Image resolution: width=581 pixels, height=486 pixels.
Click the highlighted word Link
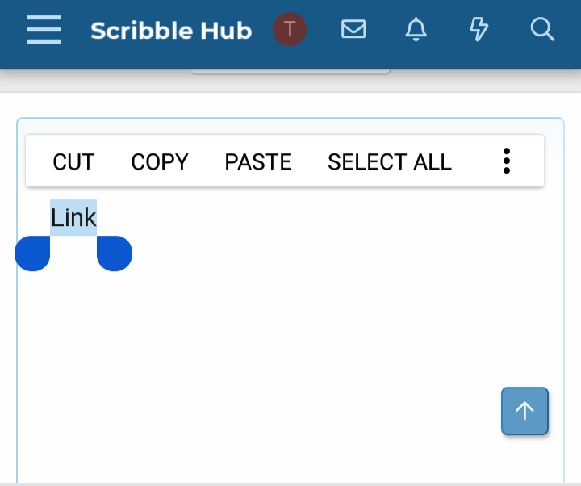(73, 217)
